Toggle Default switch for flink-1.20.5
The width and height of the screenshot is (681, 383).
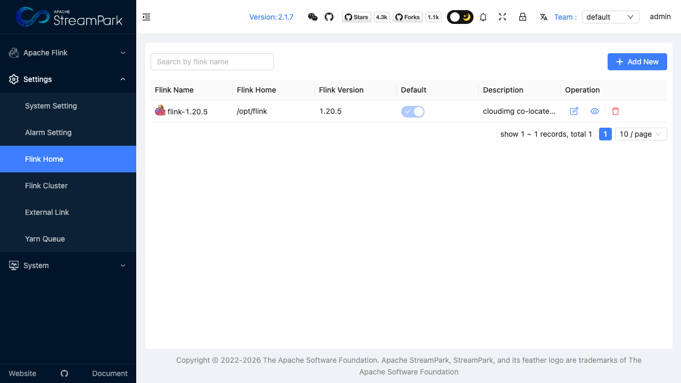pyautogui.click(x=413, y=111)
